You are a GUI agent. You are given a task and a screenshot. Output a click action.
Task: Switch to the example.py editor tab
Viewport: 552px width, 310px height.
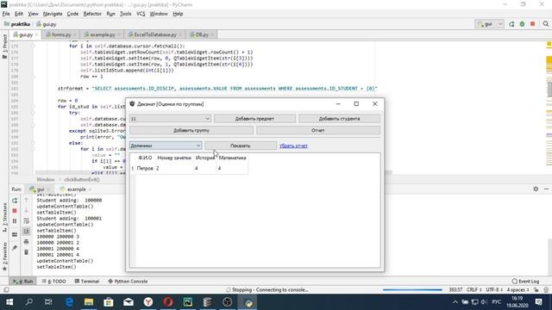(x=103, y=34)
